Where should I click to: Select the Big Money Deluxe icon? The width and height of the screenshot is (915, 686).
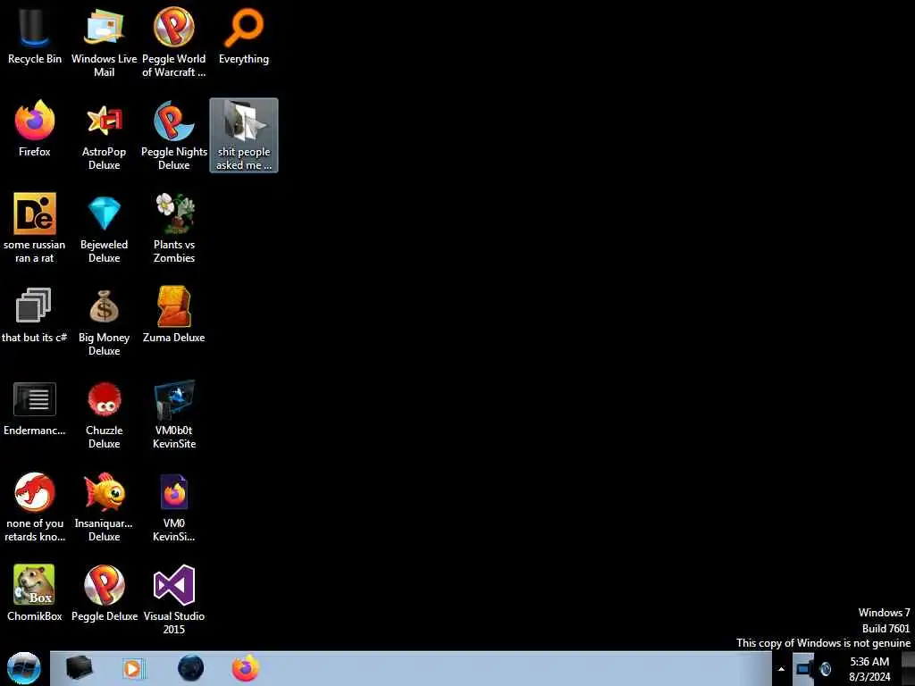point(104,306)
